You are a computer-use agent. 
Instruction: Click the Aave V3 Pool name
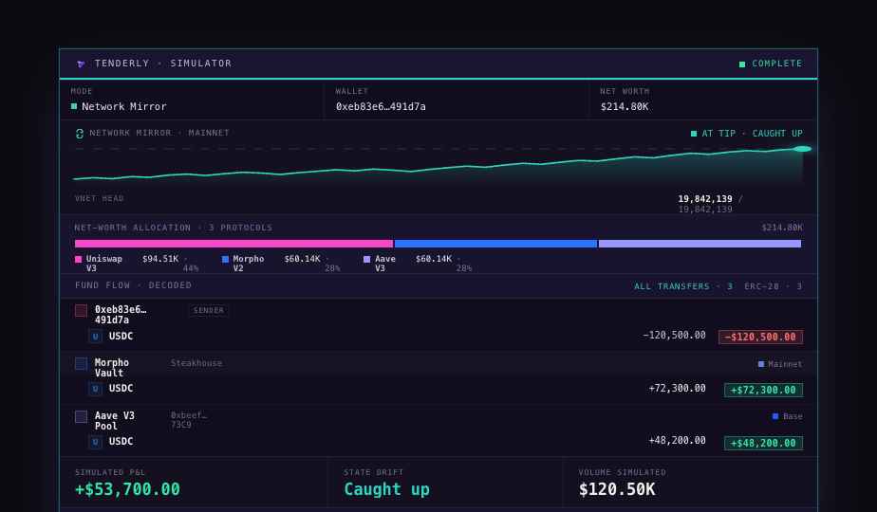pos(115,421)
